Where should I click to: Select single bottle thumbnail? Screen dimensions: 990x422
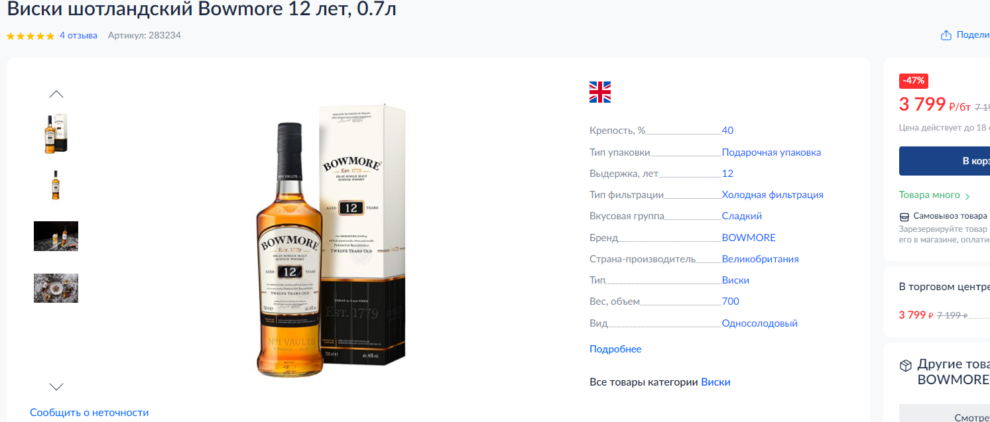pos(56,185)
